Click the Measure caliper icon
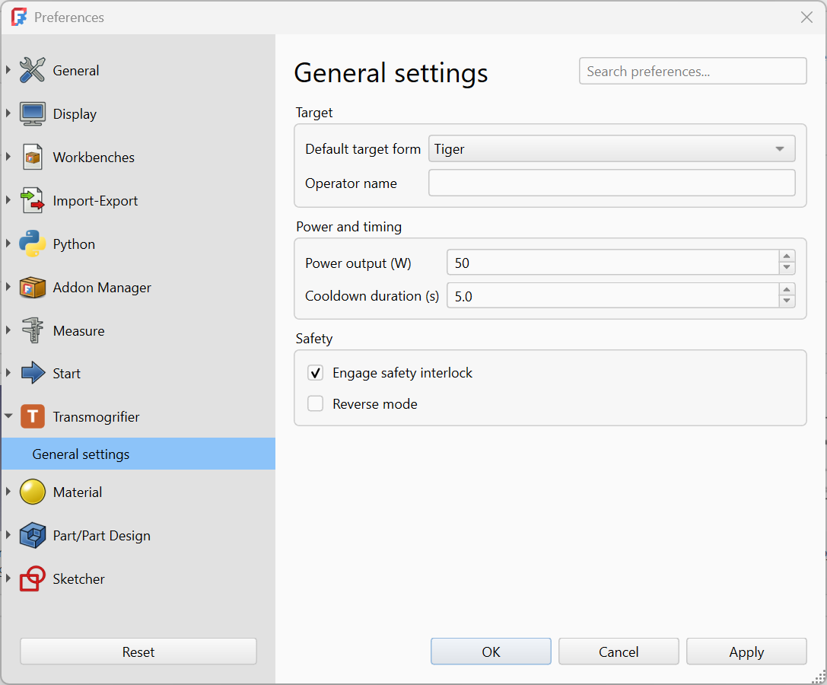Screen dimensions: 827x685 tap(32, 330)
